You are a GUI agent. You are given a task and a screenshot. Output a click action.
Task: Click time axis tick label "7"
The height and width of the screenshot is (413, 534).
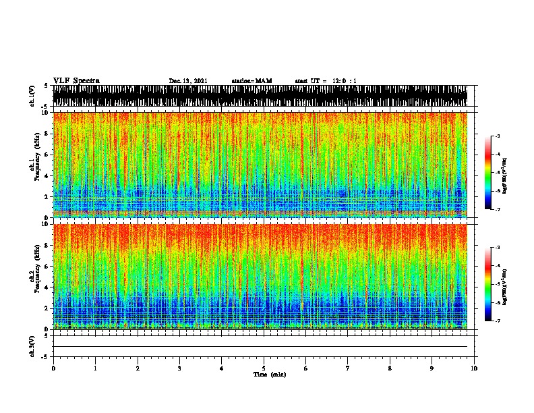[x=348, y=368]
